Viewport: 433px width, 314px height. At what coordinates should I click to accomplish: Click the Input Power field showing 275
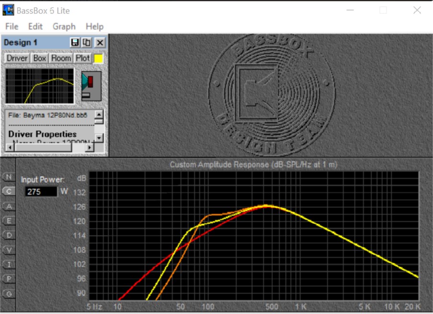[x=41, y=191]
